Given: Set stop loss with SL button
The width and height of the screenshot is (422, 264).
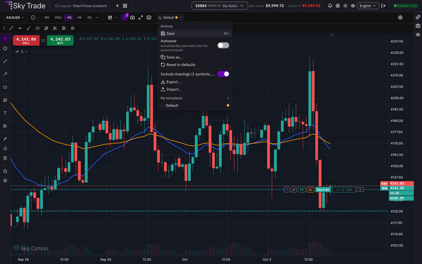Looking at the screenshot, I should tap(310, 190).
